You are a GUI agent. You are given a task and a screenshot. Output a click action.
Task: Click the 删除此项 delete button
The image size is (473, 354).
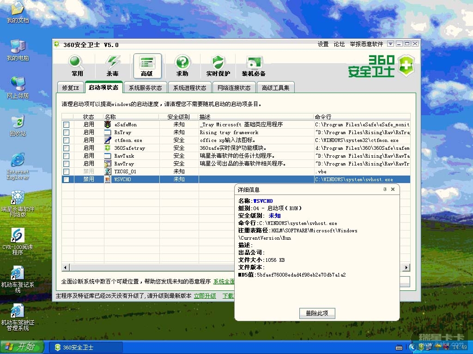click(x=317, y=313)
